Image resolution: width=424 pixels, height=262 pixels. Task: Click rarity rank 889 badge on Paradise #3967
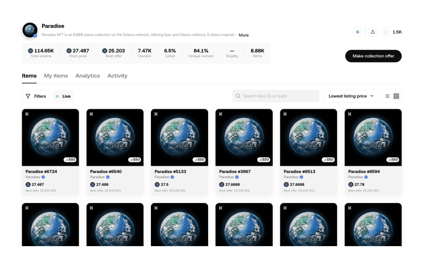point(264,160)
